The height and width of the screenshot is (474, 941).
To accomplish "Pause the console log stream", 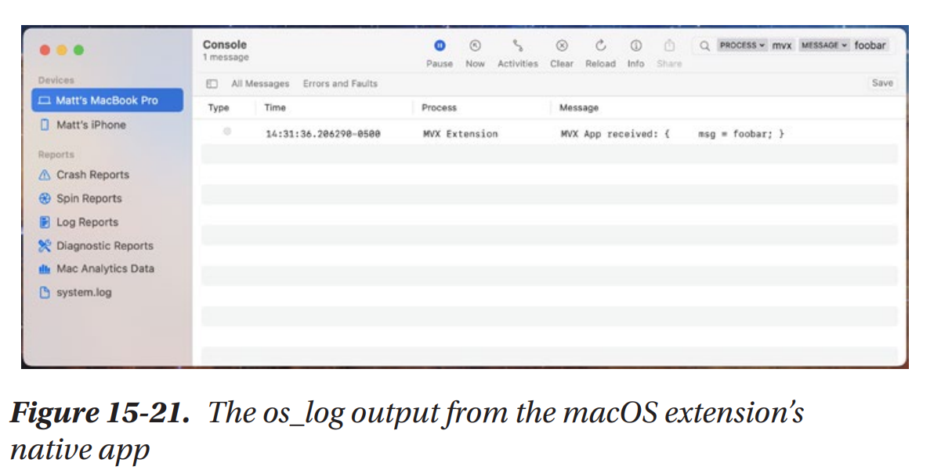I will click(x=440, y=47).
